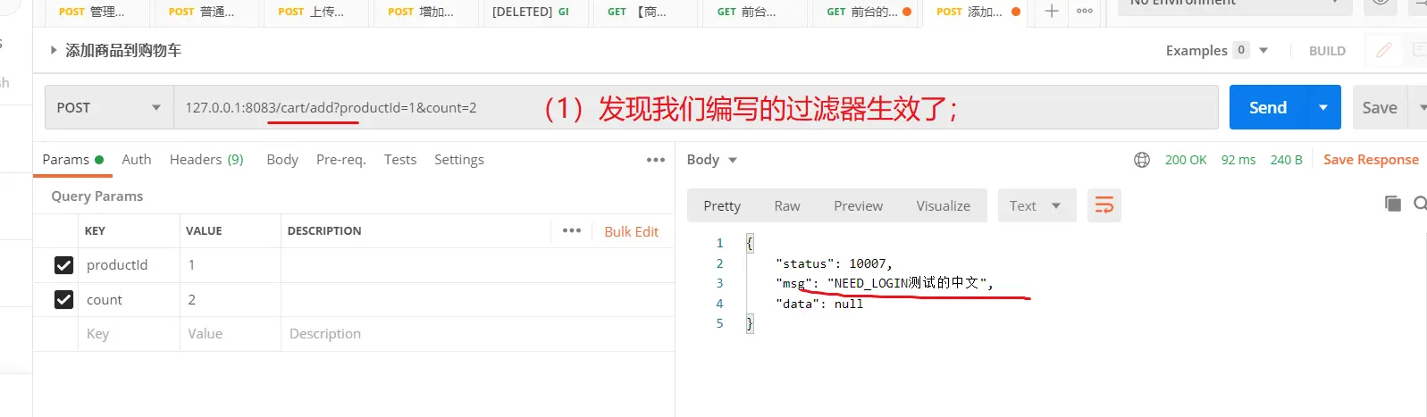The height and width of the screenshot is (417, 1427).
Task: Open the Pre-req. tab
Action: pyautogui.click(x=341, y=160)
